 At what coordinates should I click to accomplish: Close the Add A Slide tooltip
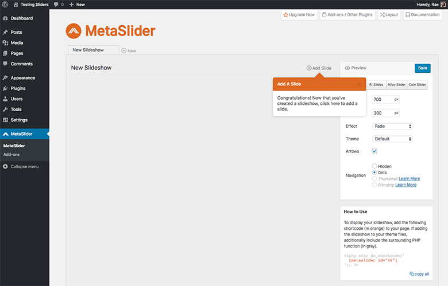(x=360, y=84)
